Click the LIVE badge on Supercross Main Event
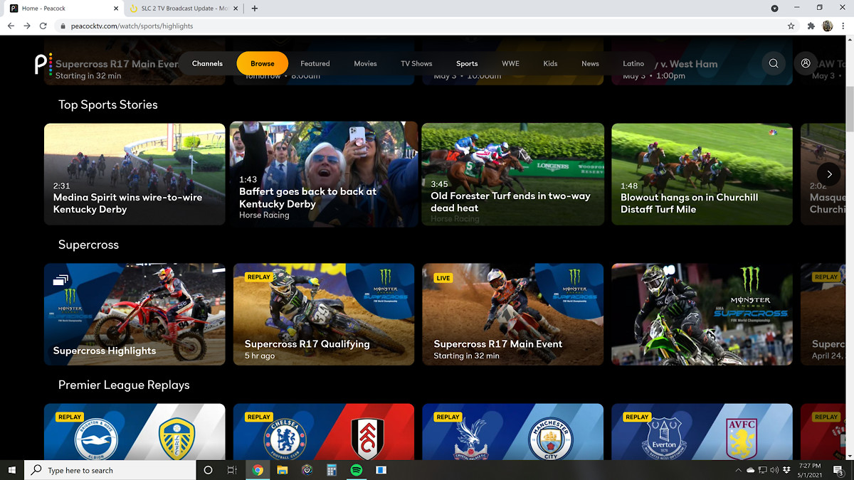This screenshot has height=480, width=854. 443,278
